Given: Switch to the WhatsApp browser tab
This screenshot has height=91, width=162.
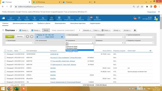Looking at the screenshot, I should tap(46, 2).
